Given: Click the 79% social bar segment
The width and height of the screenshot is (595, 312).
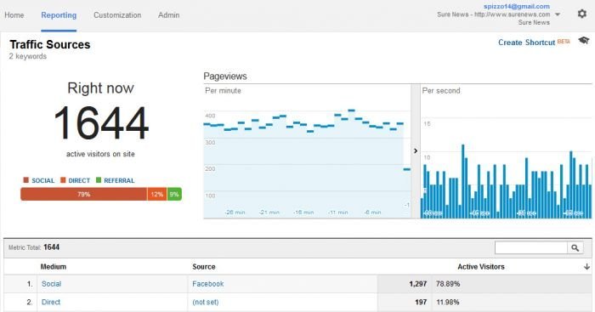Looking at the screenshot, I should pyautogui.click(x=84, y=195).
